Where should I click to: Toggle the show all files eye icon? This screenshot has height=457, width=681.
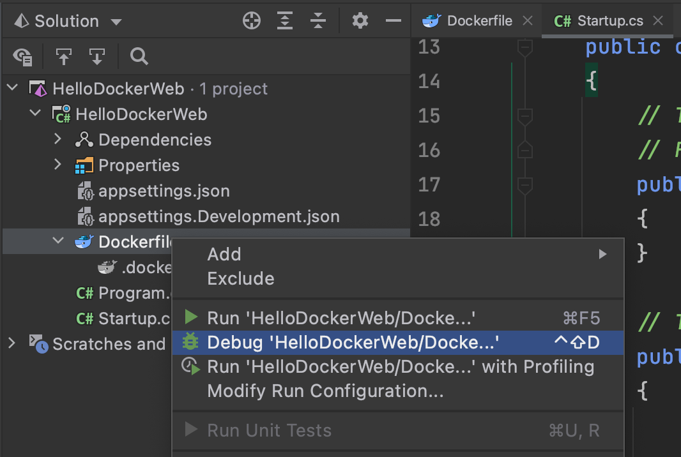coord(23,57)
